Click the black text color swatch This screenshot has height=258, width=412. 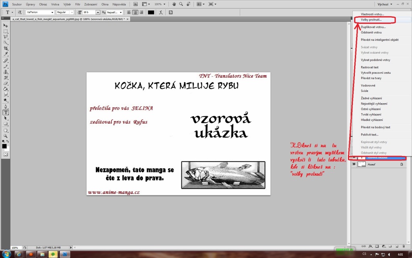pos(151,12)
